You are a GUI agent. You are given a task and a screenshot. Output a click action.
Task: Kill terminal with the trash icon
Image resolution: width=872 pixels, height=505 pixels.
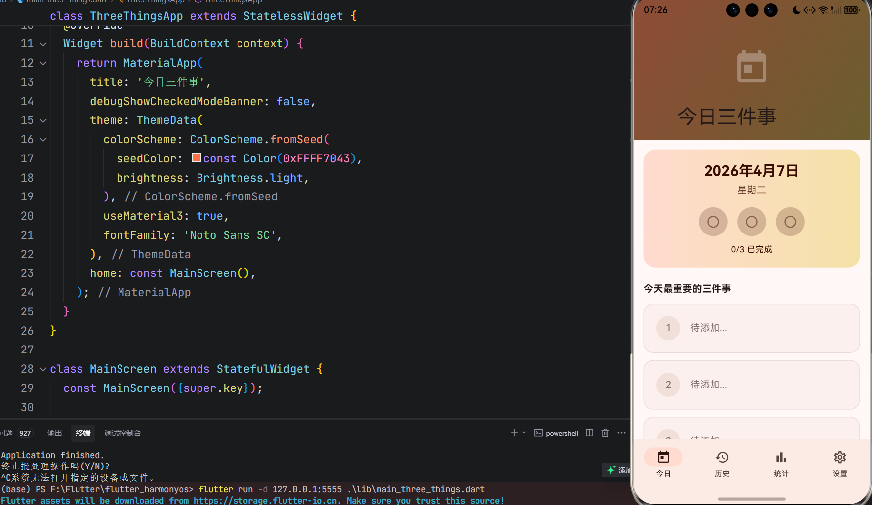pos(605,433)
